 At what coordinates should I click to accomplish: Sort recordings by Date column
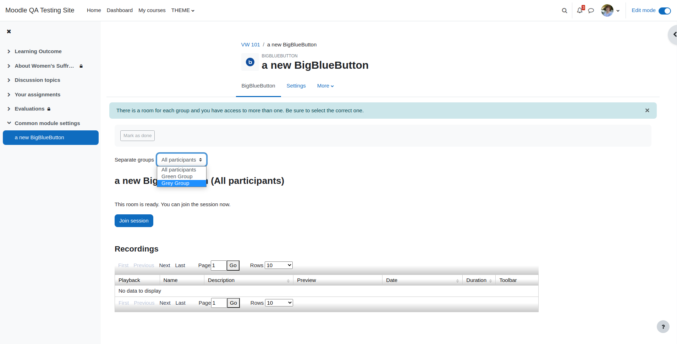click(422, 280)
